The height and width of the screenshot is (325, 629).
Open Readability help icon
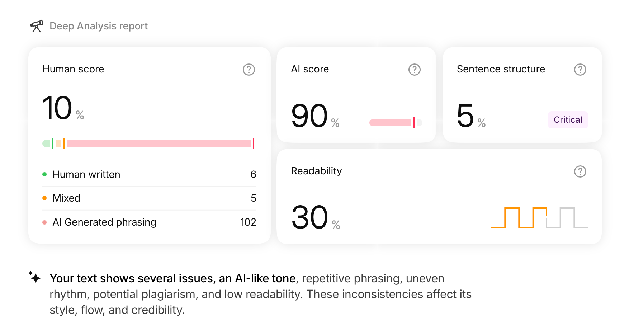580,171
